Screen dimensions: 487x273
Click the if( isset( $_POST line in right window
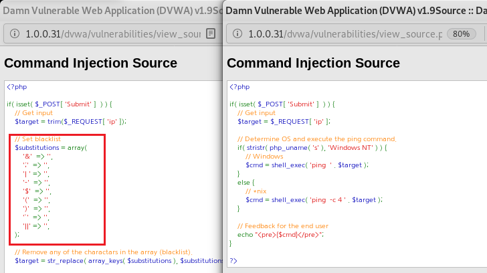tap(282, 104)
